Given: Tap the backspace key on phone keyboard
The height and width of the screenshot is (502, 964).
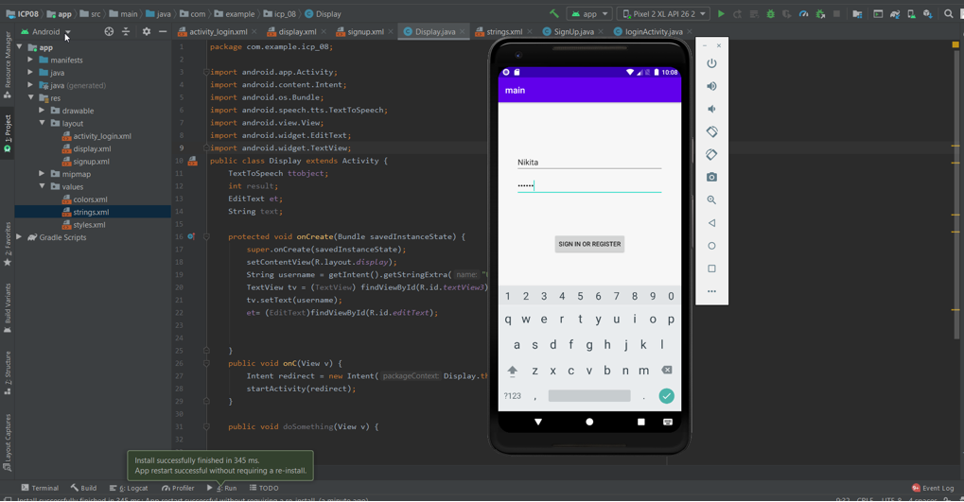Looking at the screenshot, I should coord(666,370).
